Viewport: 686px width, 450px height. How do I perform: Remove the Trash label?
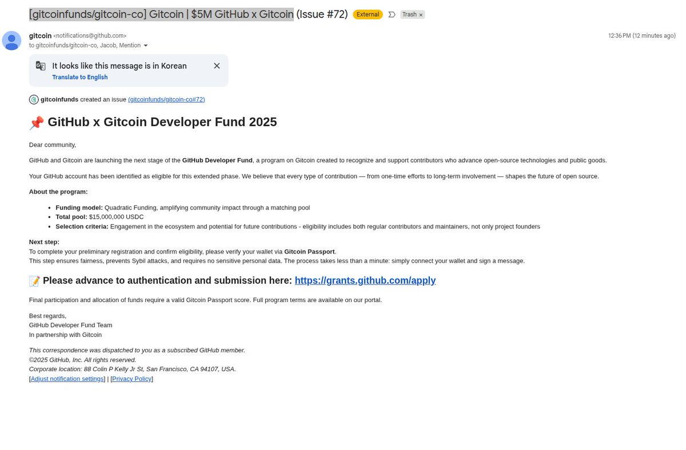[421, 15]
